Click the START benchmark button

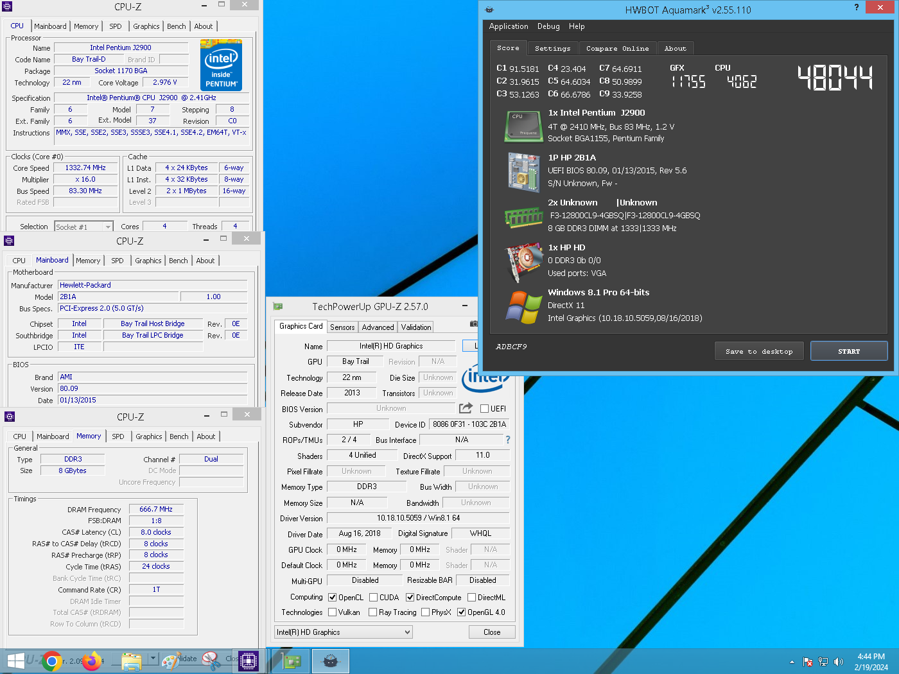[x=849, y=351]
